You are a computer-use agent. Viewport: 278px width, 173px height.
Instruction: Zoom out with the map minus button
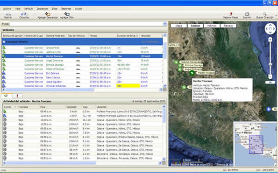[270, 76]
